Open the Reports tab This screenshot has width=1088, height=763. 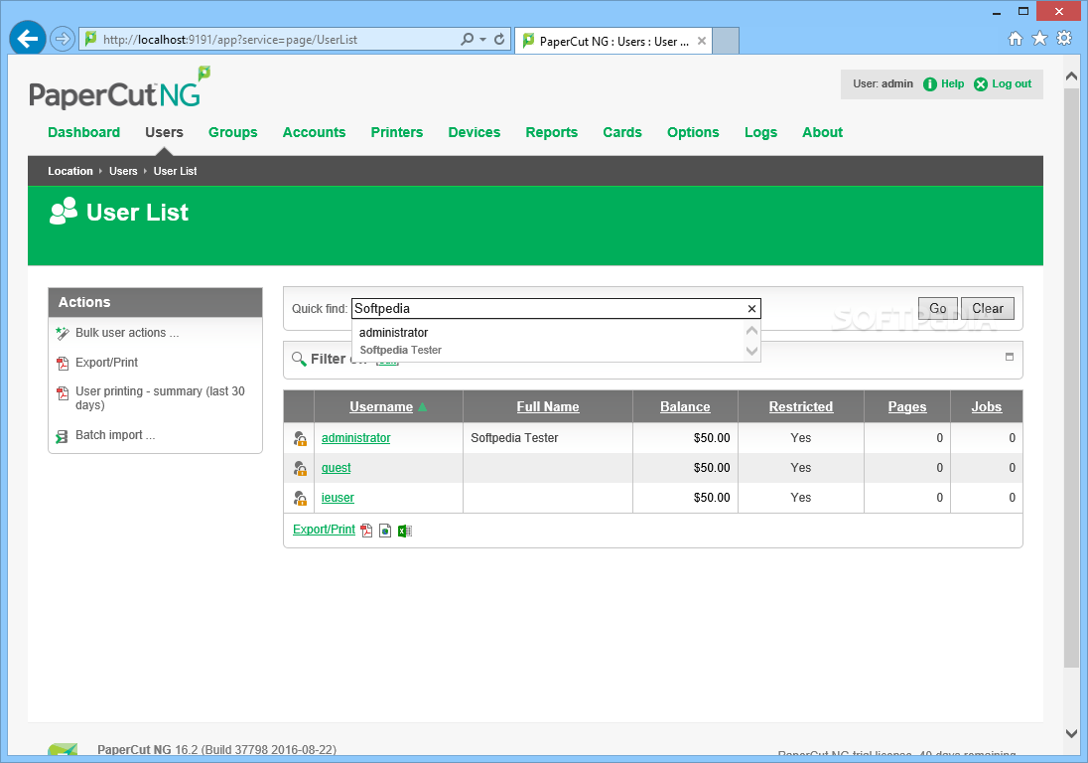pos(552,132)
